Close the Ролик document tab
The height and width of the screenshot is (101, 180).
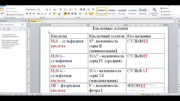pyautogui.click(x=40, y=21)
